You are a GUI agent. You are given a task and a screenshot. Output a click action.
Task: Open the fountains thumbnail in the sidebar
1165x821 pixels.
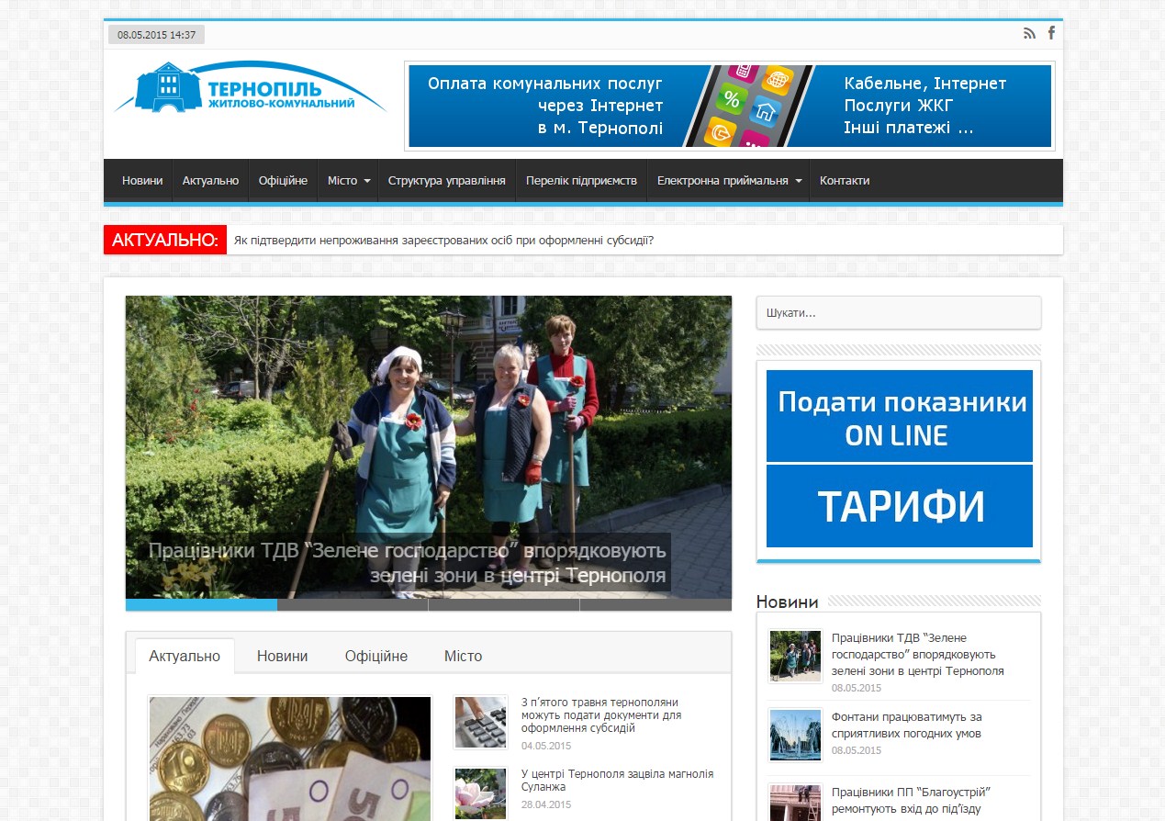tap(795, 736)
